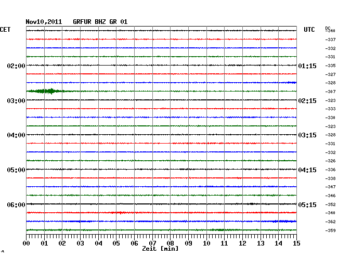Screen dimensions: 338x257
Task: Select DC offset value -330
Action: pos(330,118)
